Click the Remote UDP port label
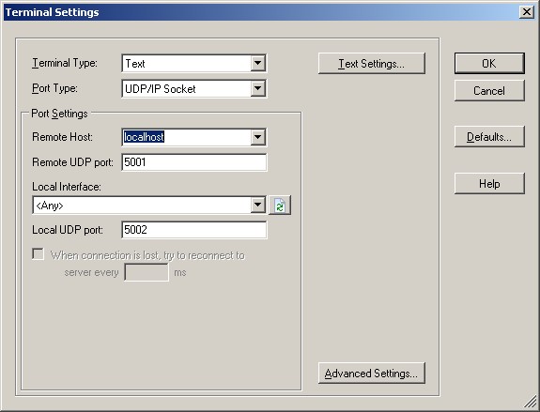 click(72, 162)
